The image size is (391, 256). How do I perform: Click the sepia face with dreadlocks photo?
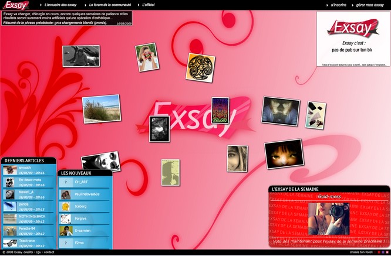tap(237, 159)
